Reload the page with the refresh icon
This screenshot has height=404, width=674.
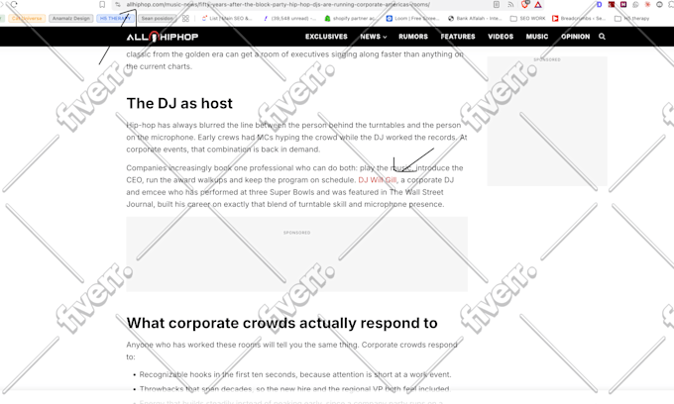pyautogui.click(x=14, y=4)
